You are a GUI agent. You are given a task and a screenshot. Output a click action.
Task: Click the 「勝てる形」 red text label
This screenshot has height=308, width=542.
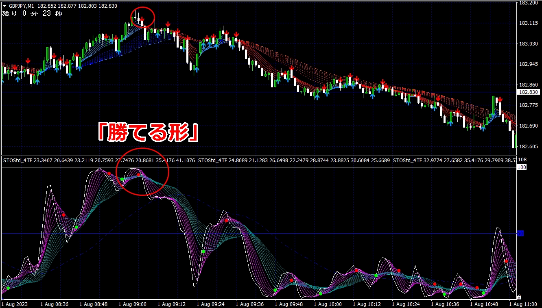148,133
